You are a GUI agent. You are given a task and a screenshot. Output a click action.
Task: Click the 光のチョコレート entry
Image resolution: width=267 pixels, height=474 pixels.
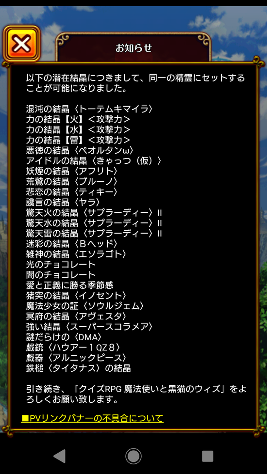(61, 265)
